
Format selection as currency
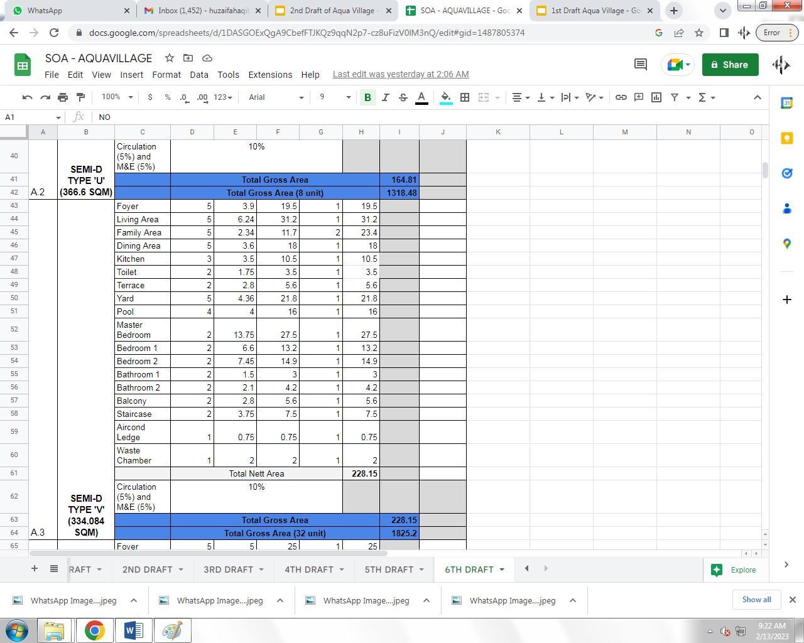(149, 97)
